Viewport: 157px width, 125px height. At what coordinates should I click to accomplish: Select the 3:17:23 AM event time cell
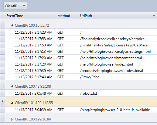[x=35, y=32]
